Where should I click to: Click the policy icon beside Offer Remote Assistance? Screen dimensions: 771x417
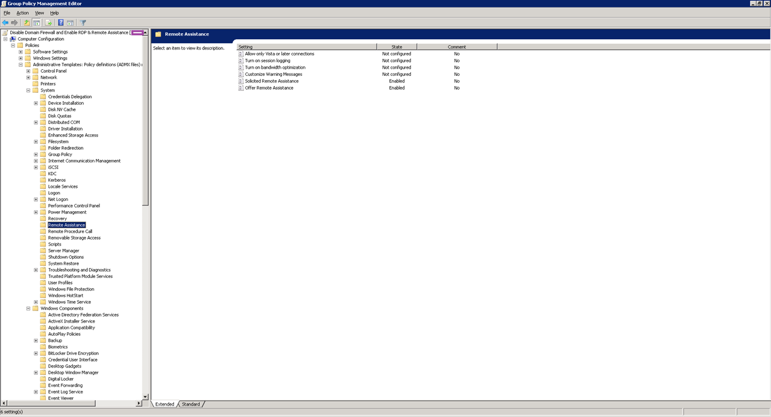click(241, 88)
